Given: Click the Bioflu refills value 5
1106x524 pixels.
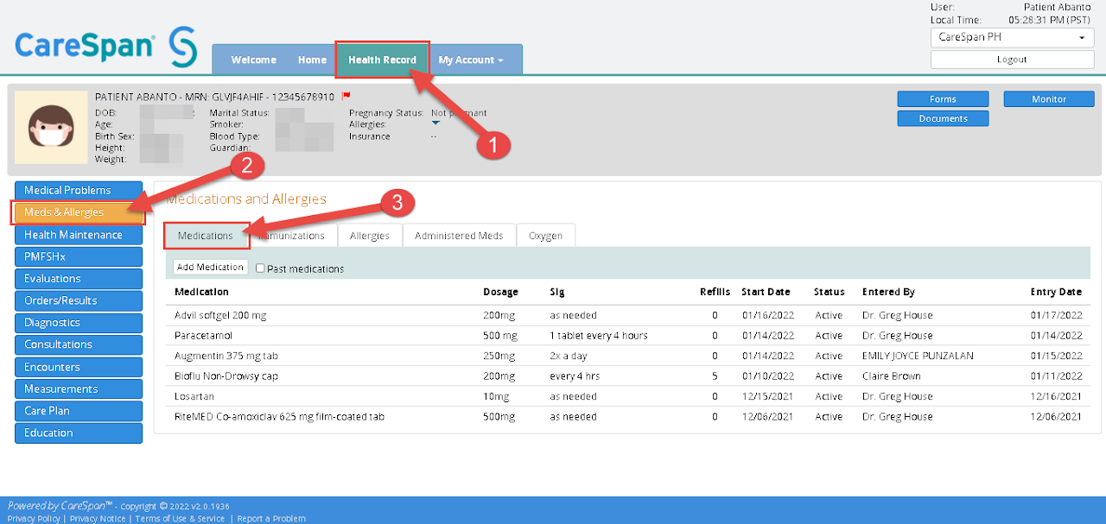Looking at the screenshot, I should point(715,376).
